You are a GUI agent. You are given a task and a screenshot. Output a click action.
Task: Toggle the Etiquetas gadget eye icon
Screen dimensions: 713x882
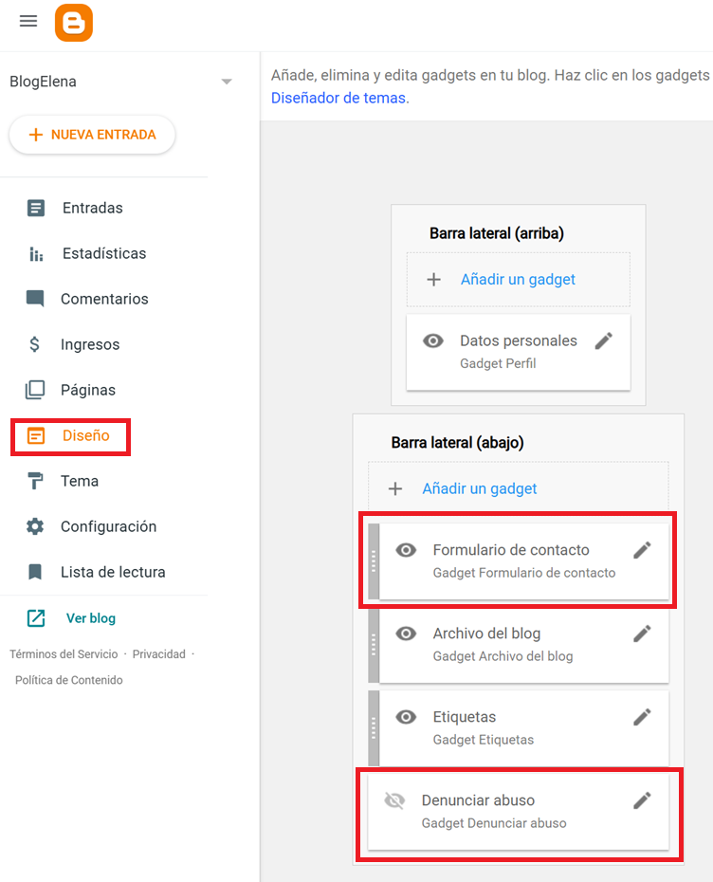tap(407, 717)
